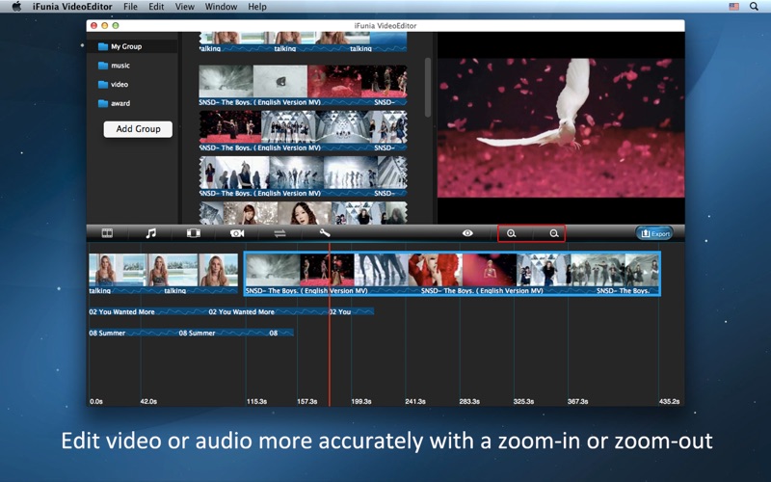The height and width of the screenshot is (482, 771).
Task: Click the Add Group button
Action: 138,129
